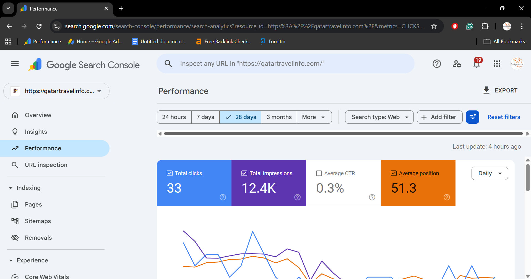Click the red hand blocker extension icon
Viewport: 531px width, 279px height.
(455, 26)
